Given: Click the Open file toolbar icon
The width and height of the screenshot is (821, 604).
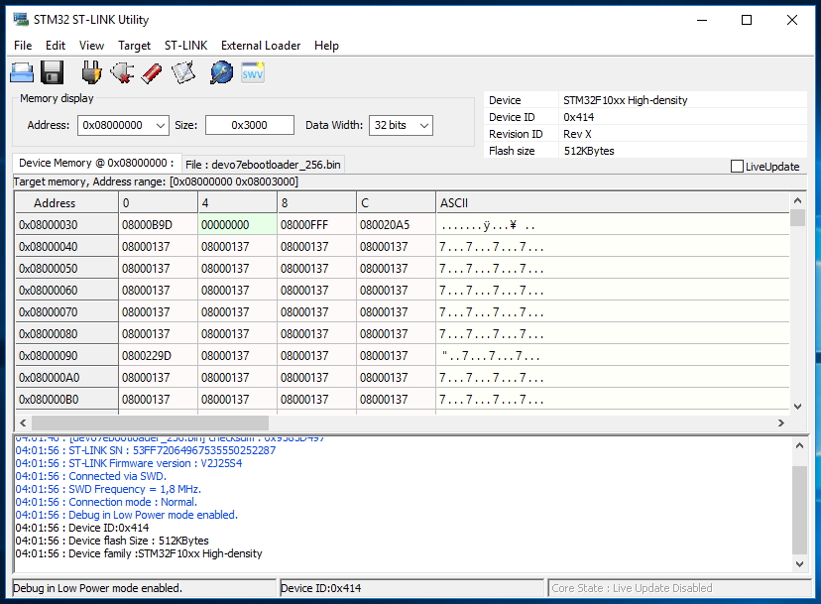Looking at the screenshot, I should tap(22, 72).
